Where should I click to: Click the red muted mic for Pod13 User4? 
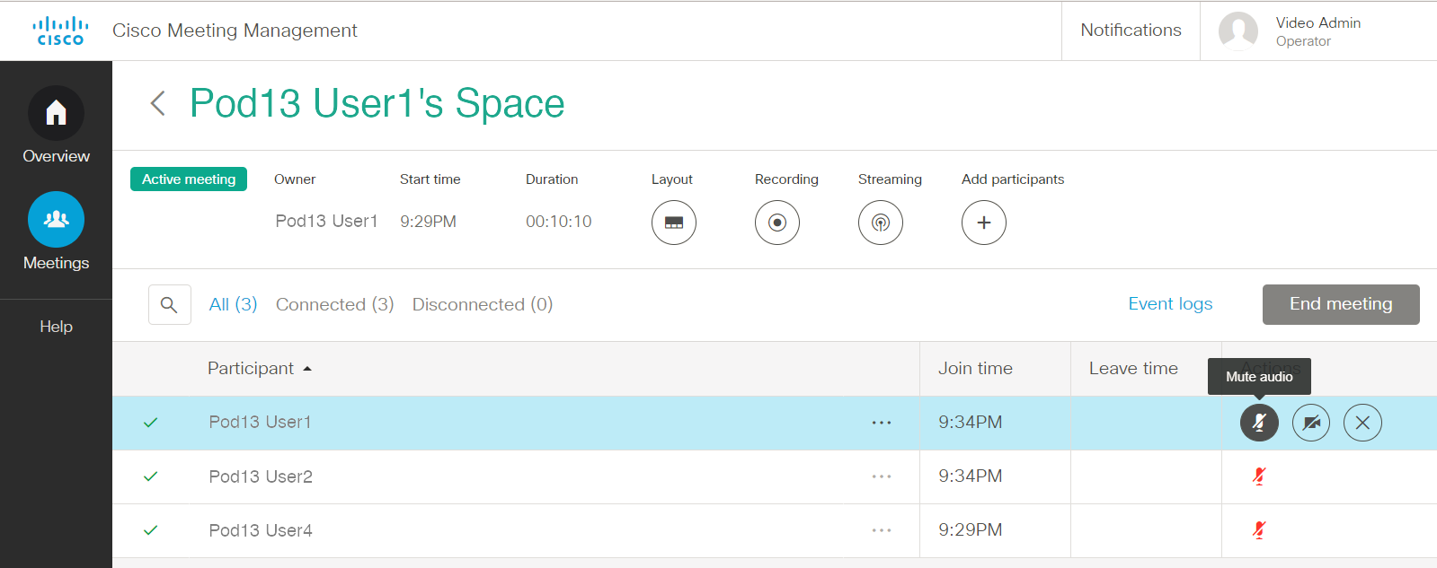[x=1259, y=530]
